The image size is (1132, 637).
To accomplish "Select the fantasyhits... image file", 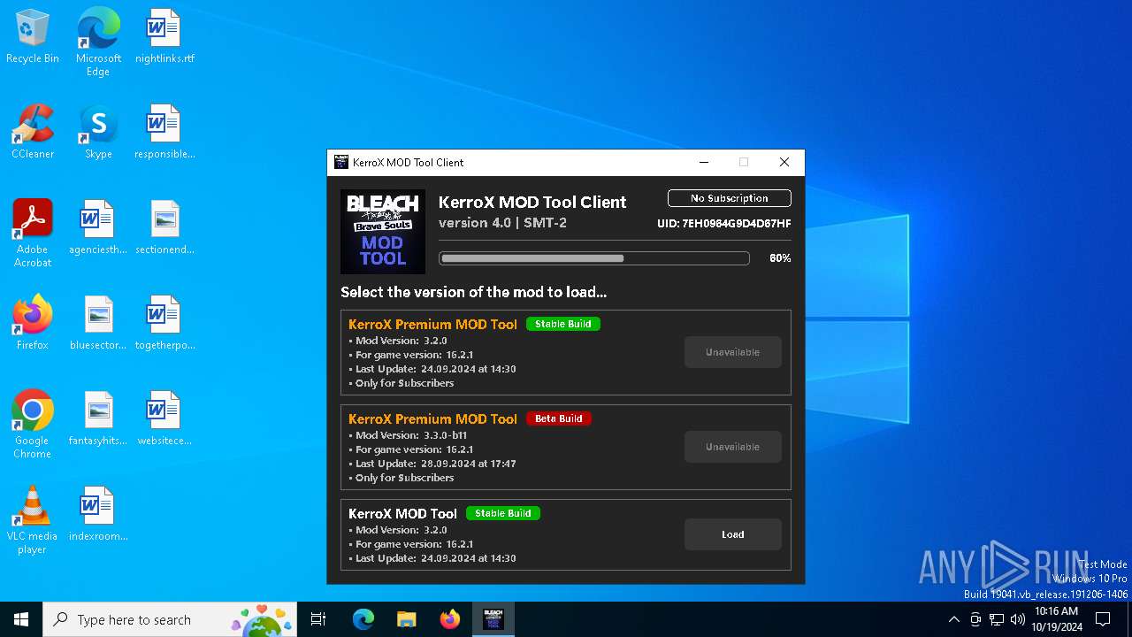I will tap(98, 419).
